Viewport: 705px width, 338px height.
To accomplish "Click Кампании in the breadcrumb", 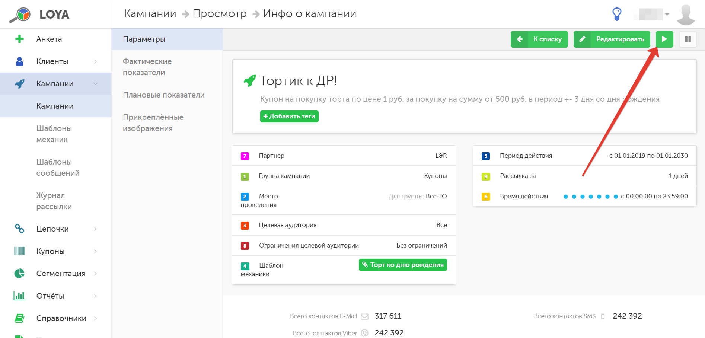I will (x=150, y=14).
